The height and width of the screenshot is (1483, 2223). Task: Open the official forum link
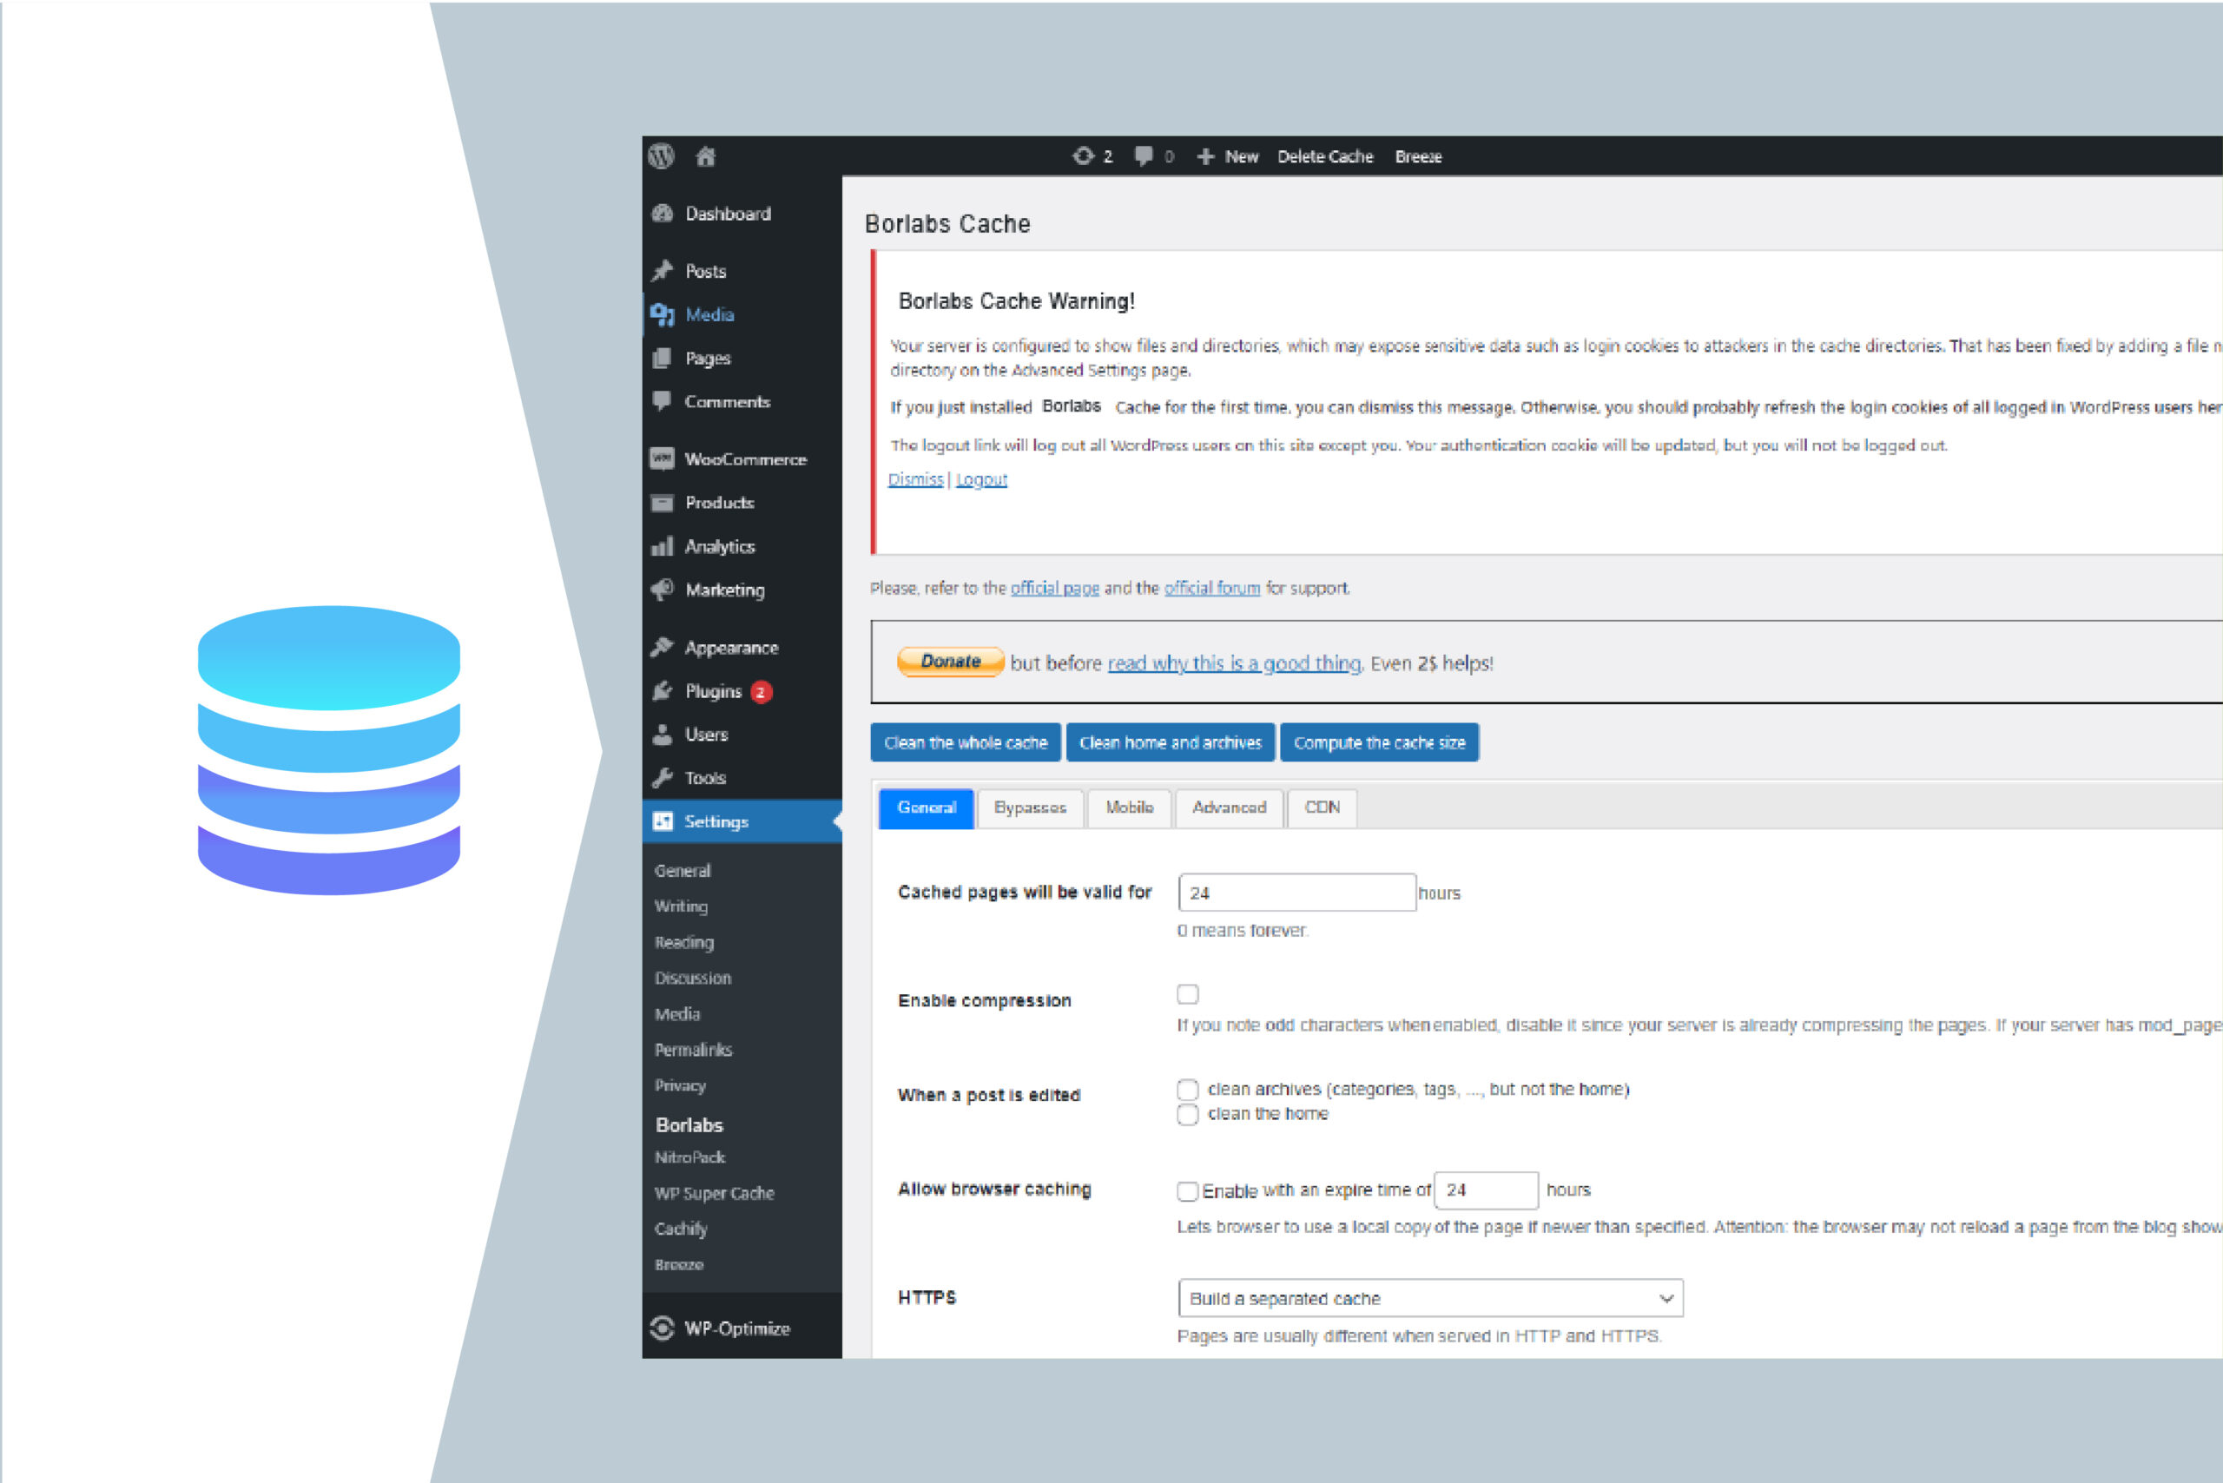coord(1211,589)
